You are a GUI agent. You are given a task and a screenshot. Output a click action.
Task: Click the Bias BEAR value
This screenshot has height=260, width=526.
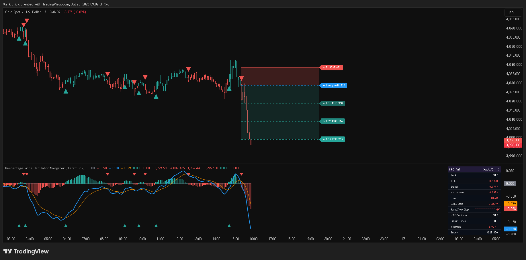click(x=494, y=198)
